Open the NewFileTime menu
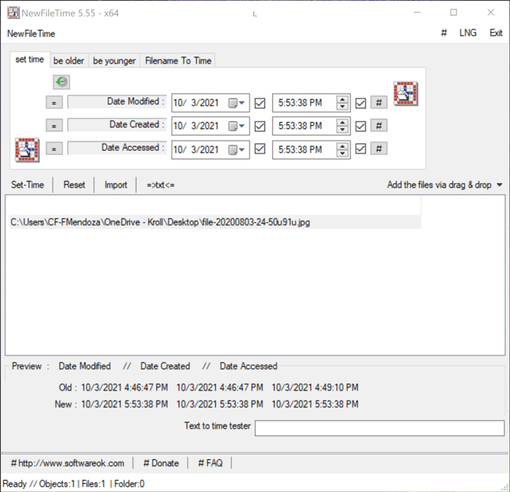The image size is (510, 492). pyautogui.click(x=31, y=34)
